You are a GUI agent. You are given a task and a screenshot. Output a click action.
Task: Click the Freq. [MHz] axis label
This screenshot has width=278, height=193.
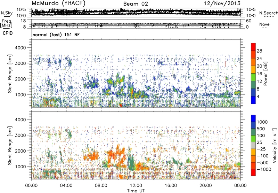click(x=7, y=24)
